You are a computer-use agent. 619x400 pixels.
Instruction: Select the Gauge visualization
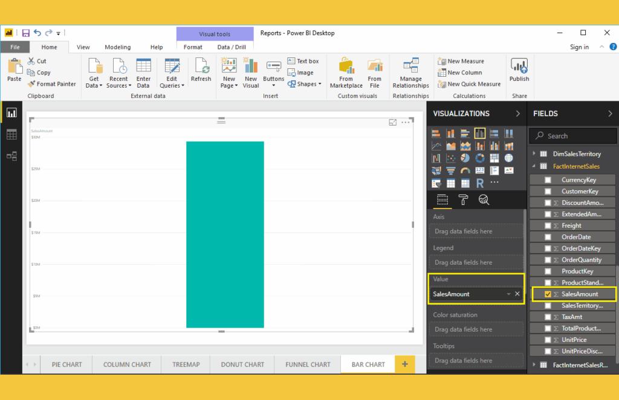[465, 170]
